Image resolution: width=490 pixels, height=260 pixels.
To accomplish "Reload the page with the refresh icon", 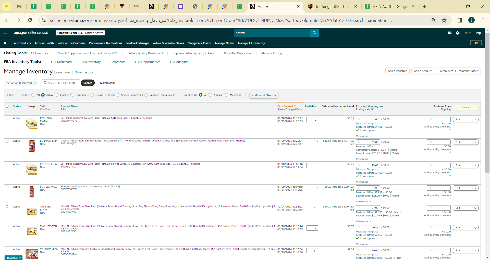I will [30, 20].
